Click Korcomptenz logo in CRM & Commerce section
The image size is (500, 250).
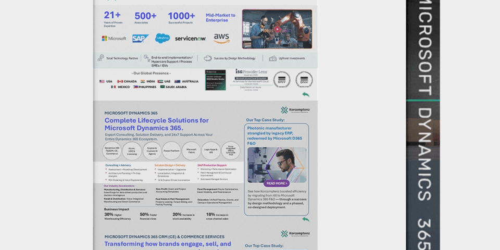295,234
